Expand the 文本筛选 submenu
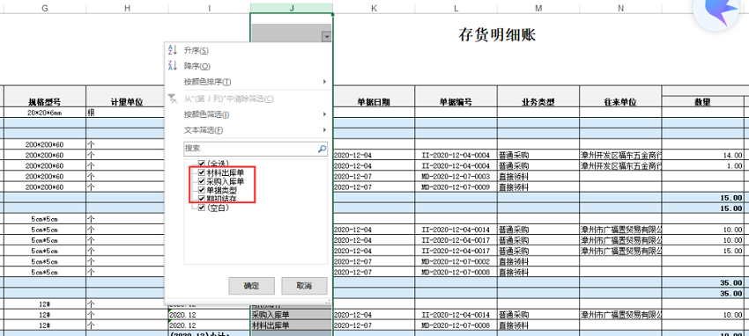The image size is (749, 336). pos(324,129)
